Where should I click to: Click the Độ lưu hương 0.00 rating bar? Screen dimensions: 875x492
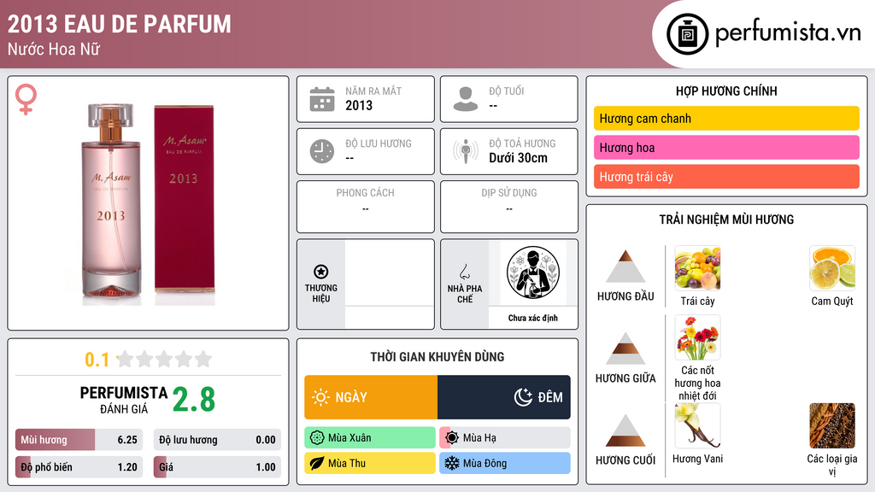coord(217,440)
